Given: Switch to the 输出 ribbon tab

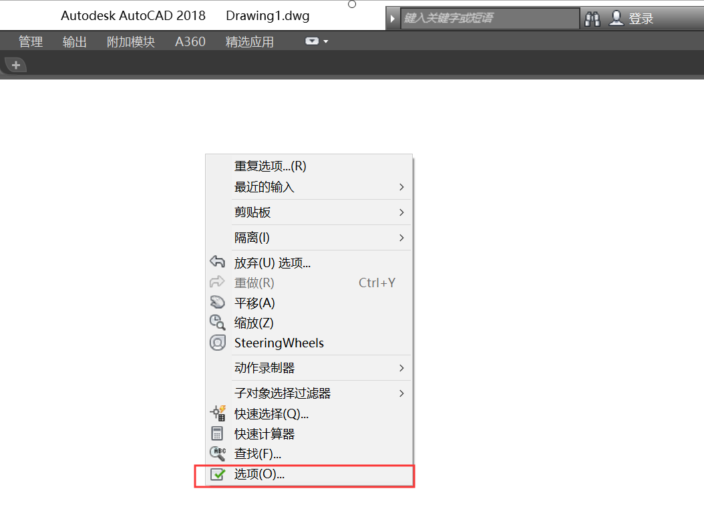Looking at the screenshot, I should point(75,42).
